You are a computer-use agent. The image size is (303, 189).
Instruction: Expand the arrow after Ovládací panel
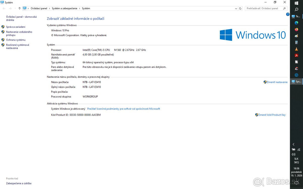[49, 8]
